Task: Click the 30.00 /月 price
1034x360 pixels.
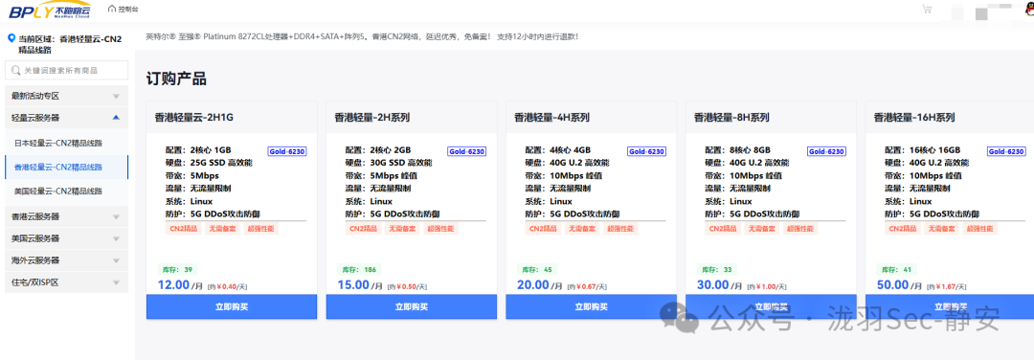Action: pyautogui.click(x=719, y=285)
